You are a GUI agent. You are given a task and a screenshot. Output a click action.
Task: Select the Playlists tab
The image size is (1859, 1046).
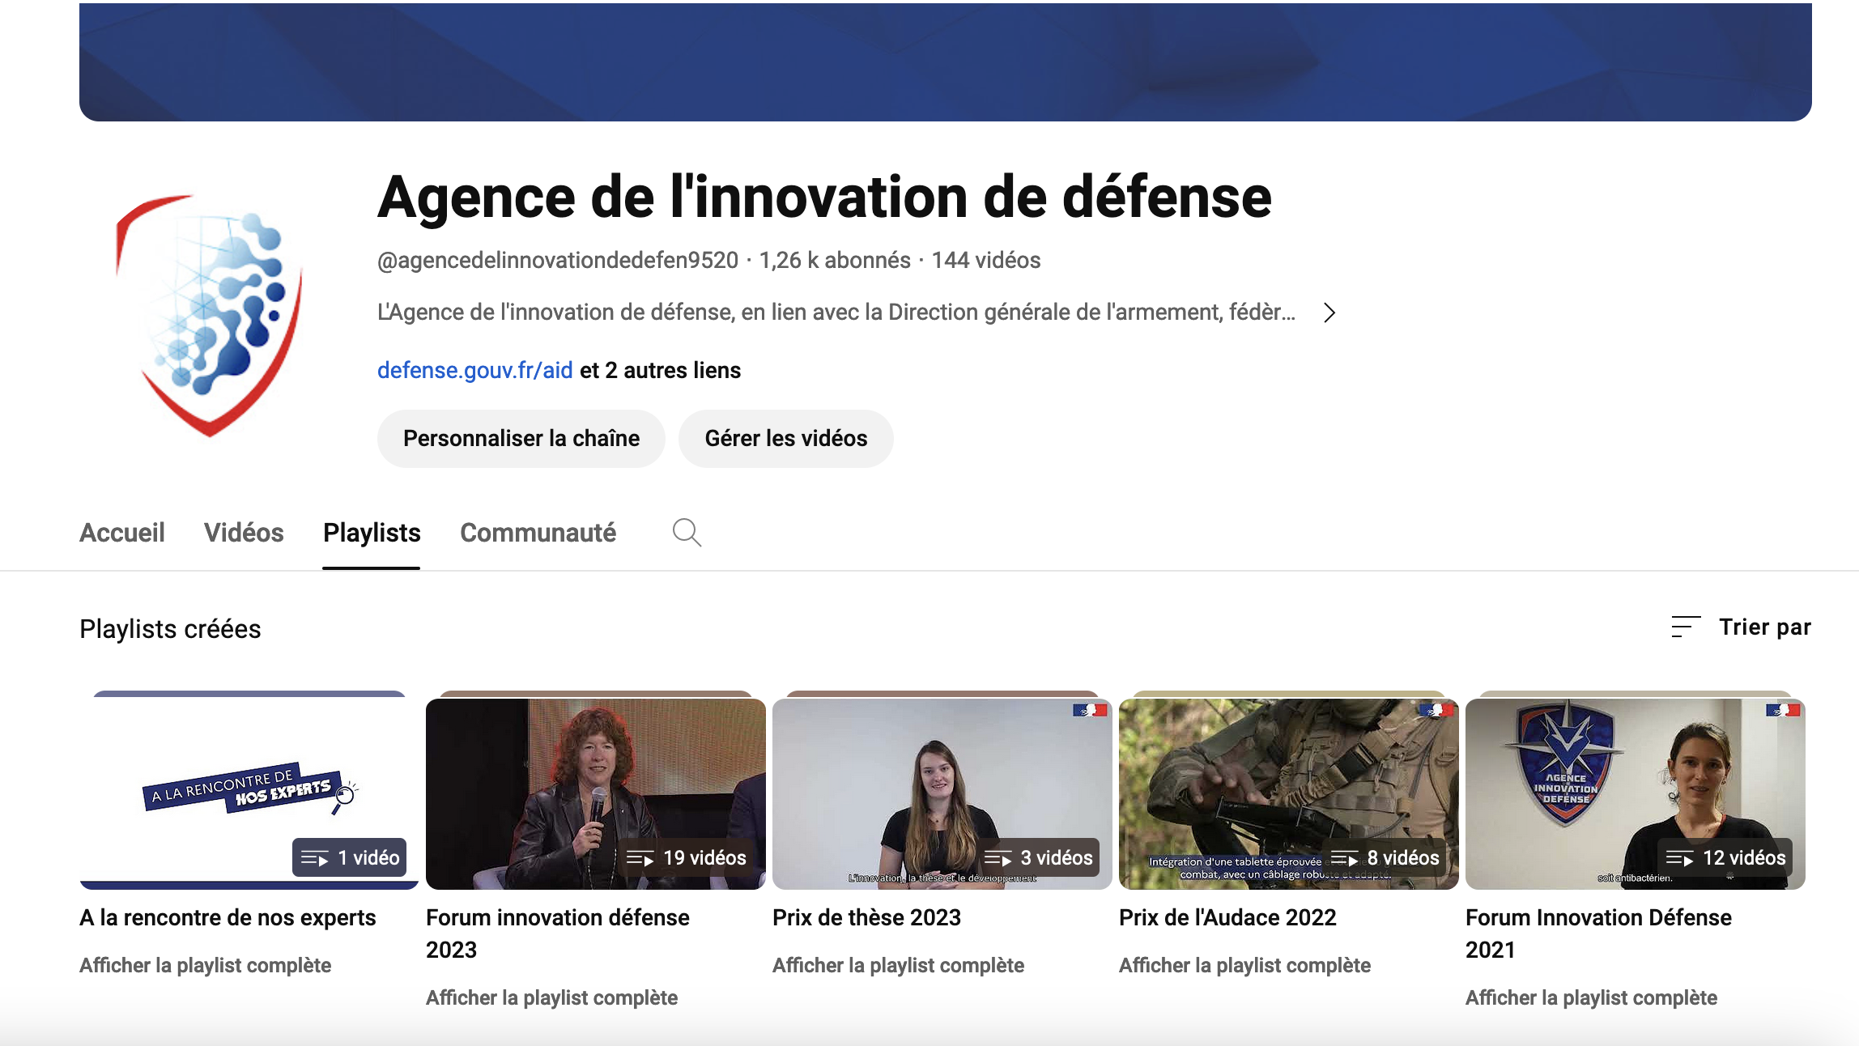(372, 533)
